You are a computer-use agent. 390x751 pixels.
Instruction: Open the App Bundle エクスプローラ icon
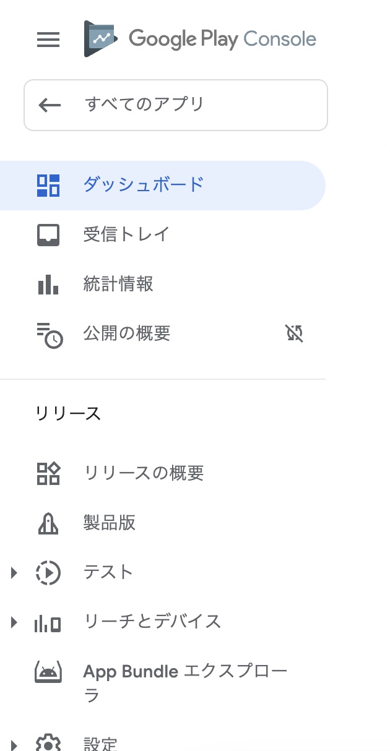[50, 671]
